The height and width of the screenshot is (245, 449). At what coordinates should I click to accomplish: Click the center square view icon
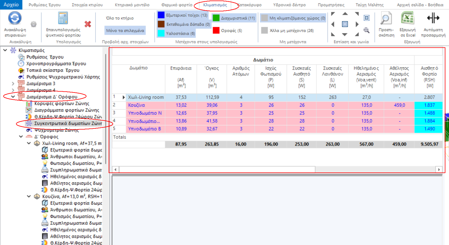(345, 24)
